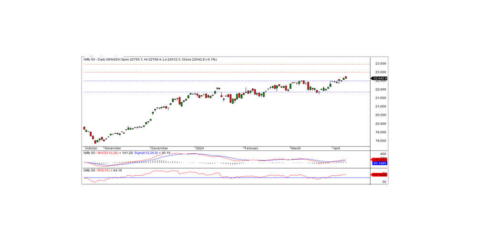This screenshot has height=245, width=477.
Task: Click the red MACD value tag
Action: pos(380,159)
